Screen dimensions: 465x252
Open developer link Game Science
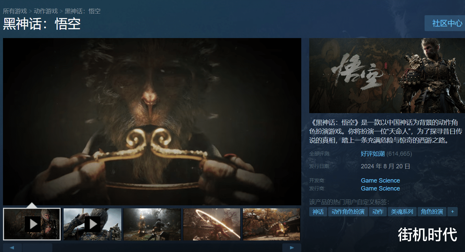[x=380, y=181]
